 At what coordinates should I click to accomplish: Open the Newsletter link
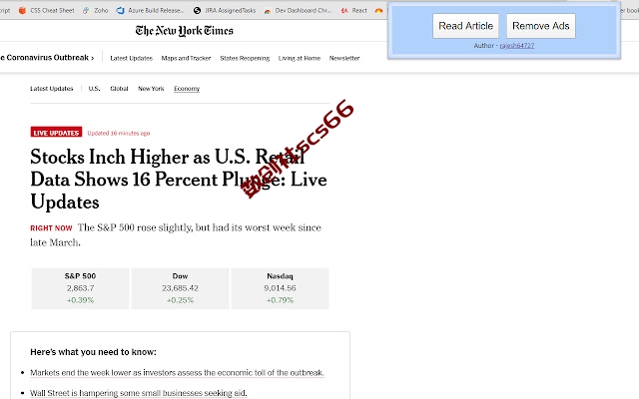tap(344, 58)
